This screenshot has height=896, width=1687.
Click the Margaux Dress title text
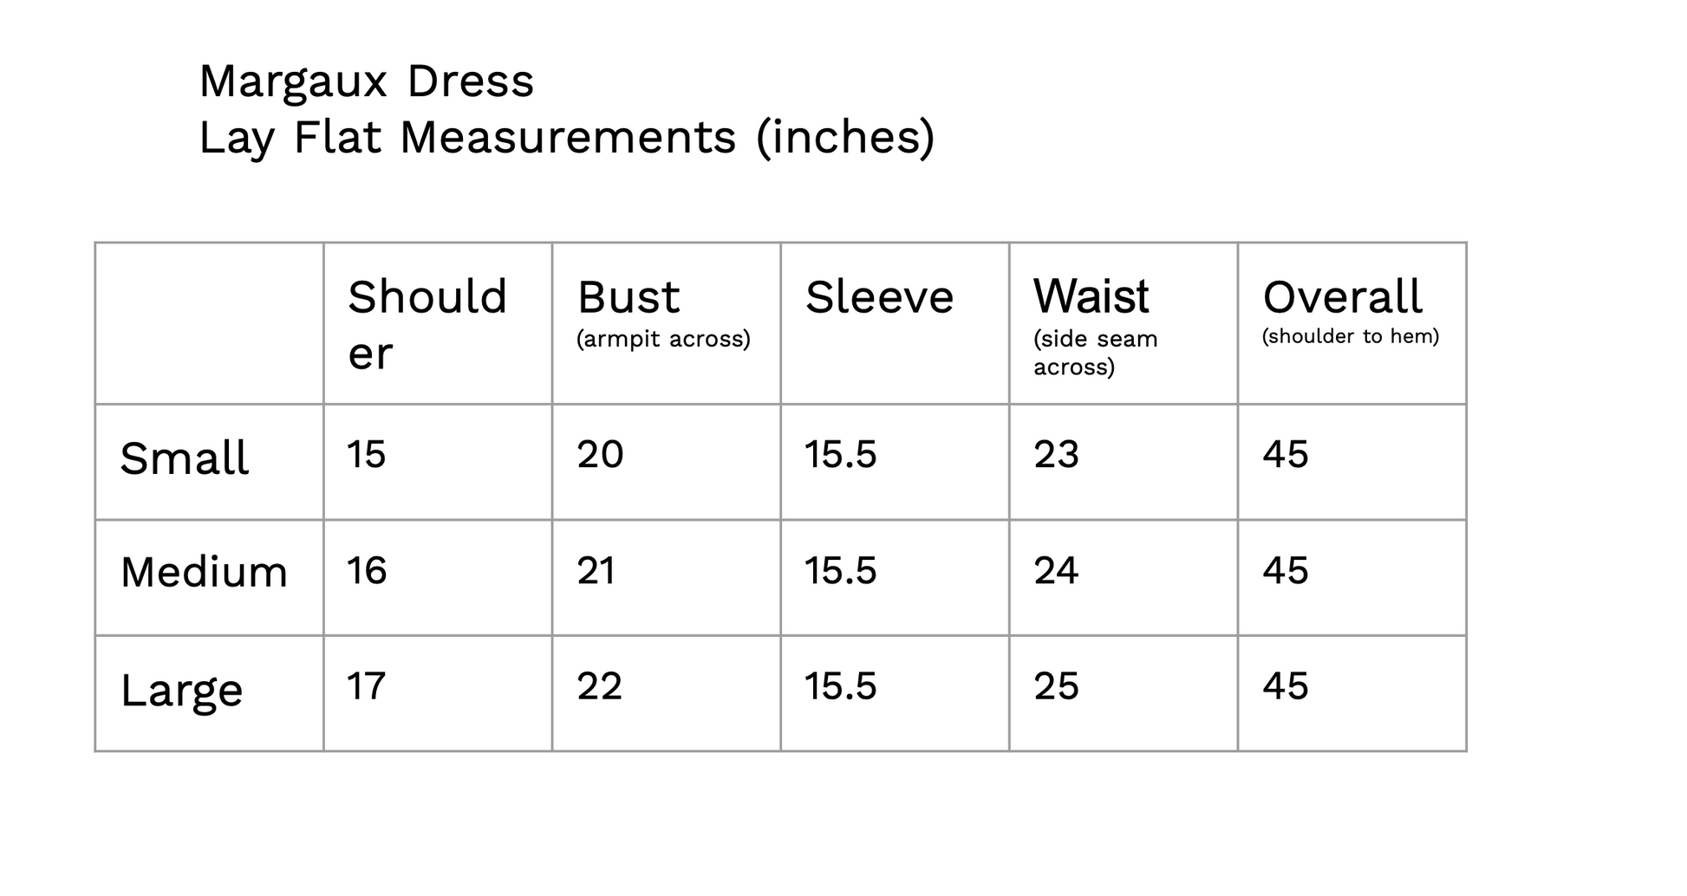point(366,81)
